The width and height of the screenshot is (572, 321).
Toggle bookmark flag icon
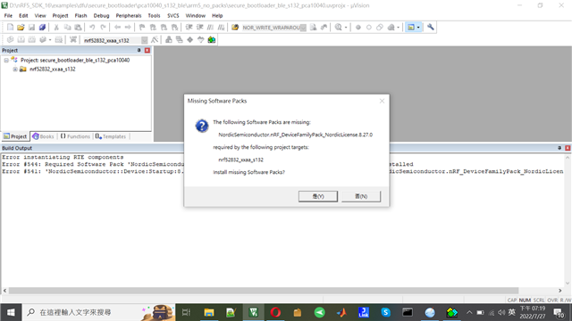point(142,28)
